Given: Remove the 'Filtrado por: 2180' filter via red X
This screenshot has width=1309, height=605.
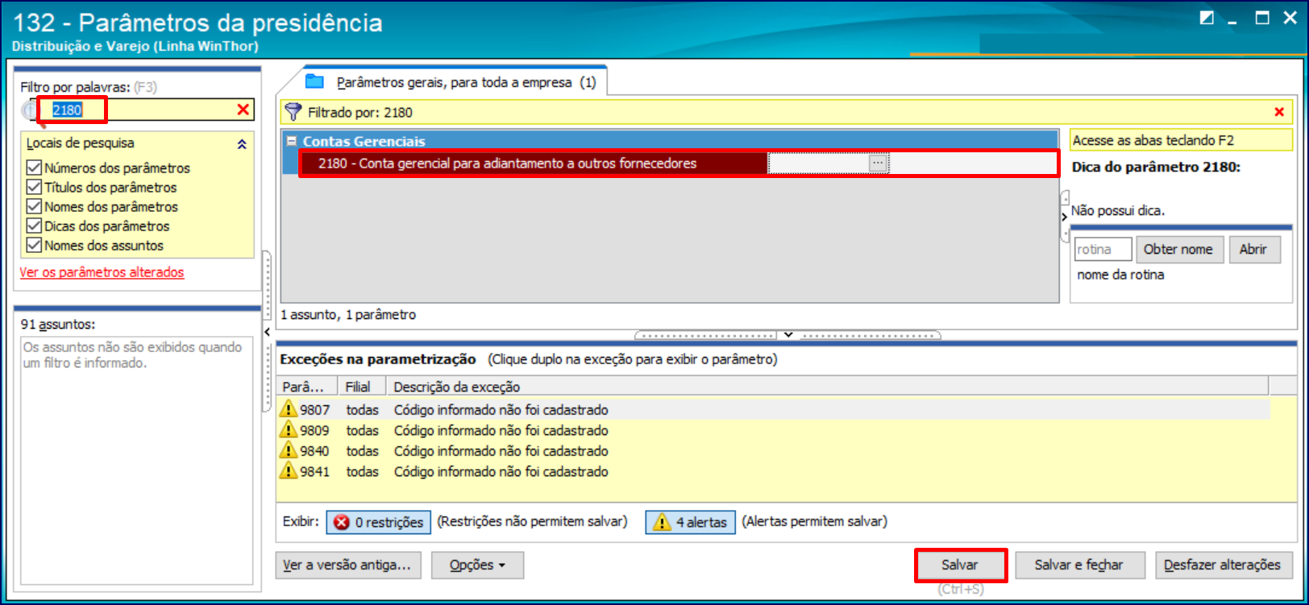Looking at the screenshot, I should coord(1279,112).
